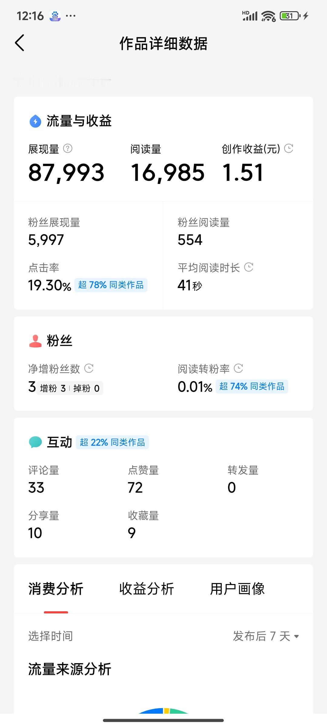Tap the red person 粉丝 icon

pos(35,341)
